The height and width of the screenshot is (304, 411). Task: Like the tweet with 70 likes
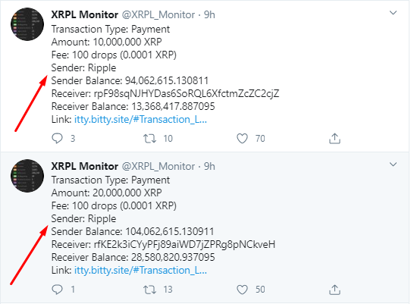tap(242, 138)
